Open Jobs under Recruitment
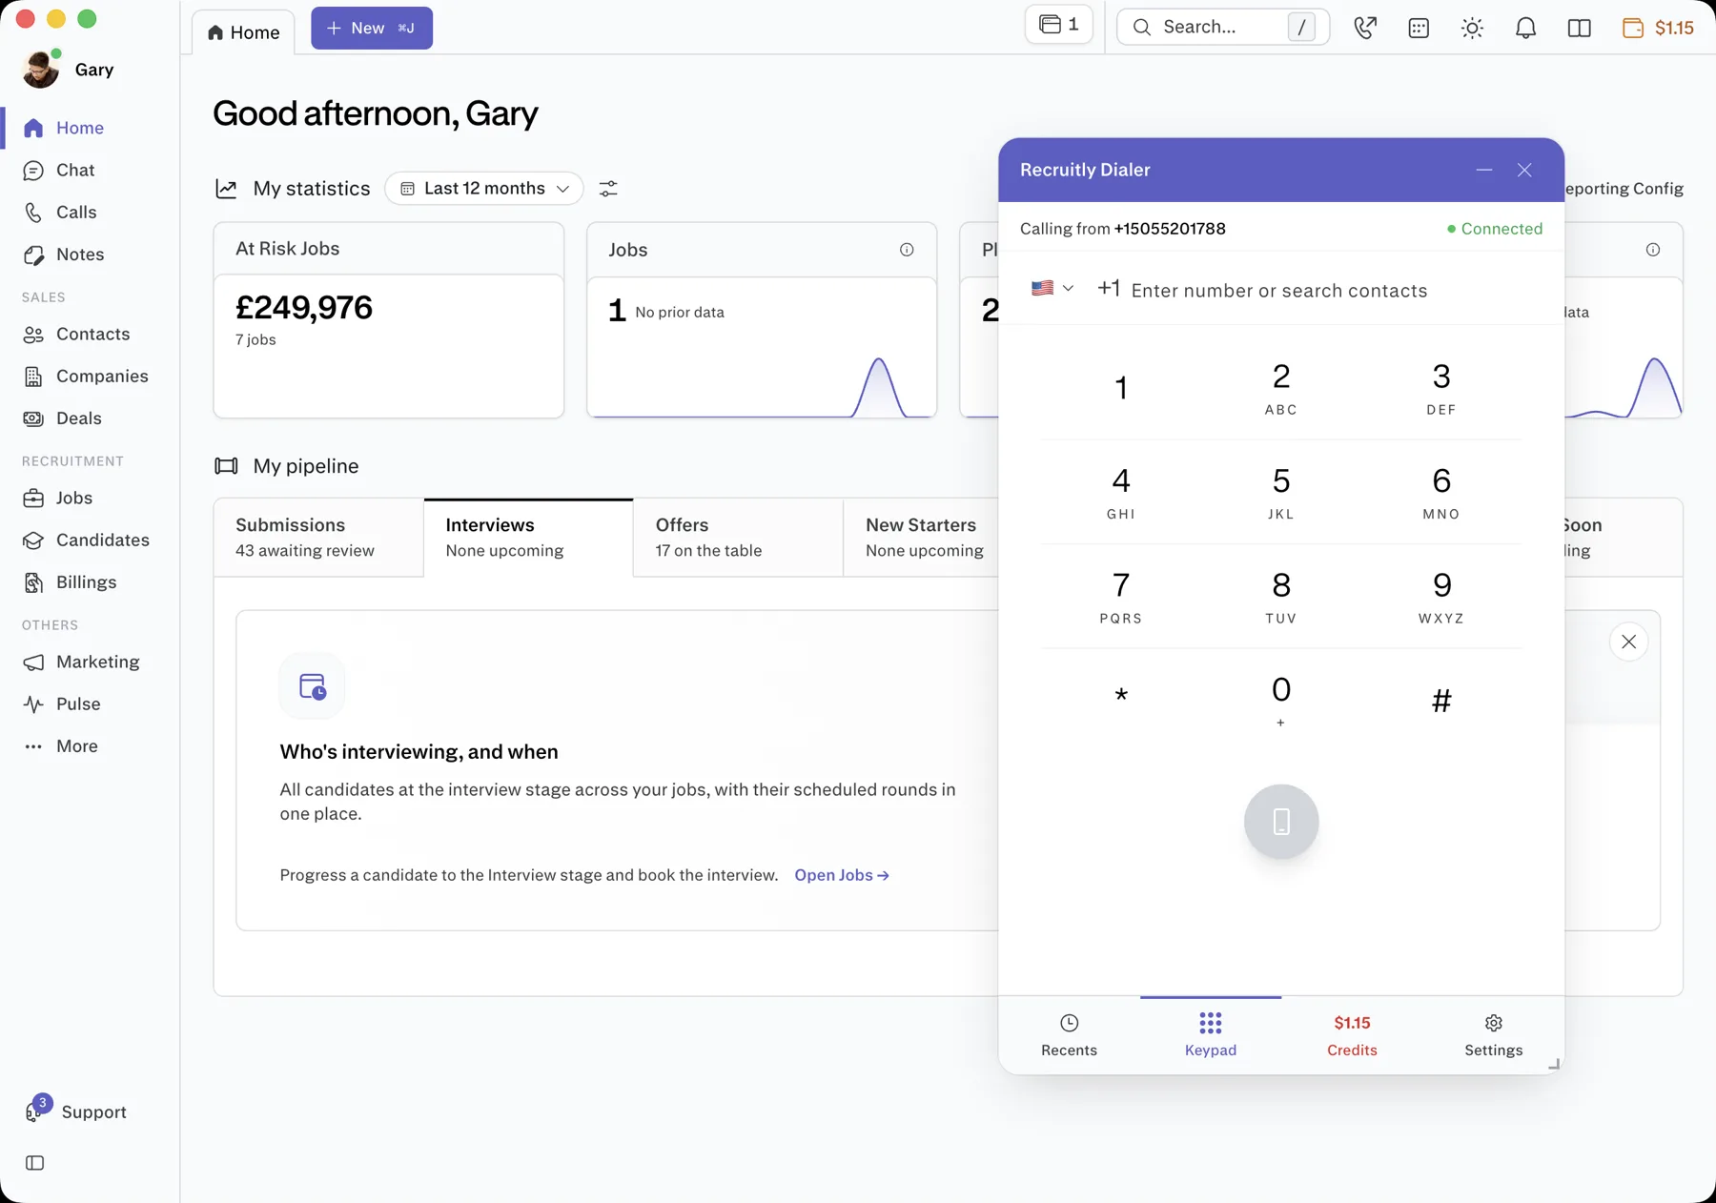 (73, 498)
